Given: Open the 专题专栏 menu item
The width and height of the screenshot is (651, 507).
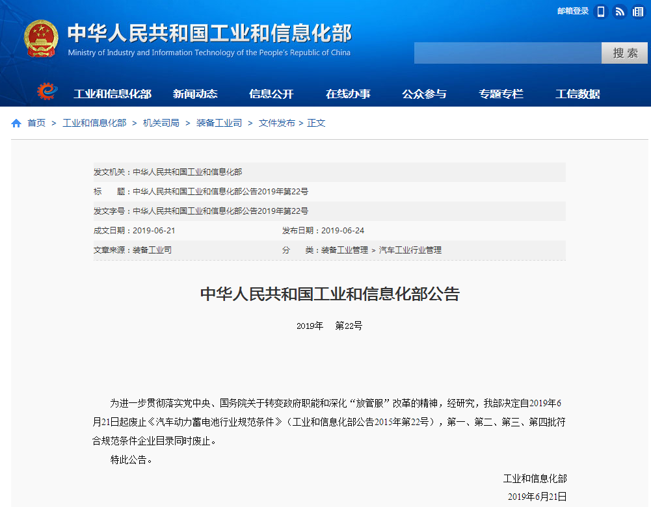Looking at the screenshot, I should pos(501,94).
